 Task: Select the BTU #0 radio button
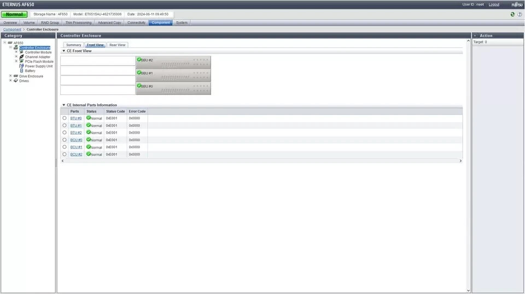(65, 118)
